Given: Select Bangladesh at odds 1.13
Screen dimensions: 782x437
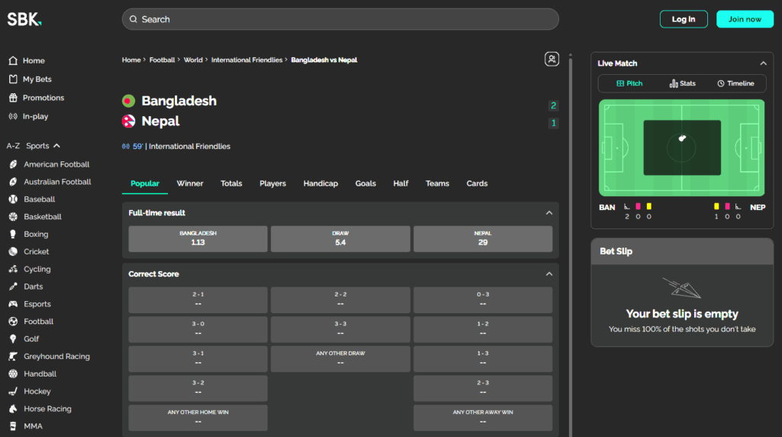Looking at the screenshot, I should pos(198,239).
